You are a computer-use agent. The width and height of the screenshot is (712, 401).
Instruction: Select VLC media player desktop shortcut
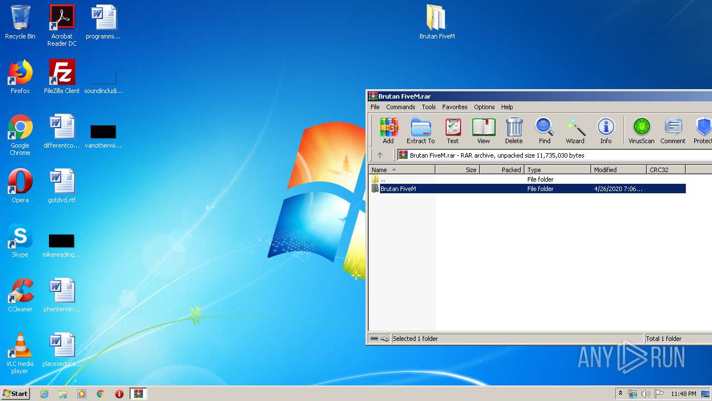coord(20,353)
